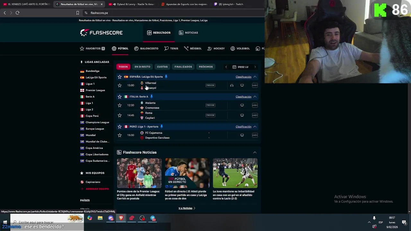Open the Noticias tab

point(188,33)
